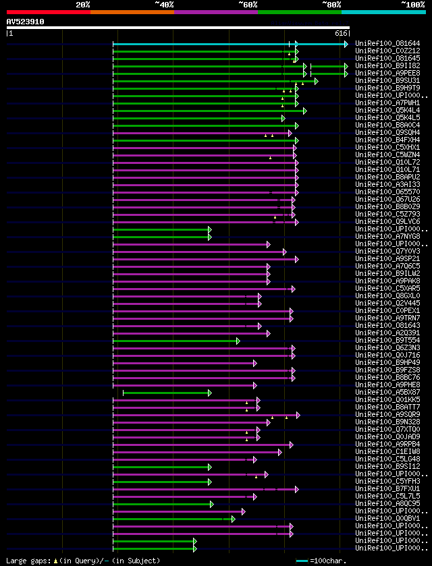Click the UniRef100_A9SQR9 label
The image size is (432, 566).
tap(387, 414)
